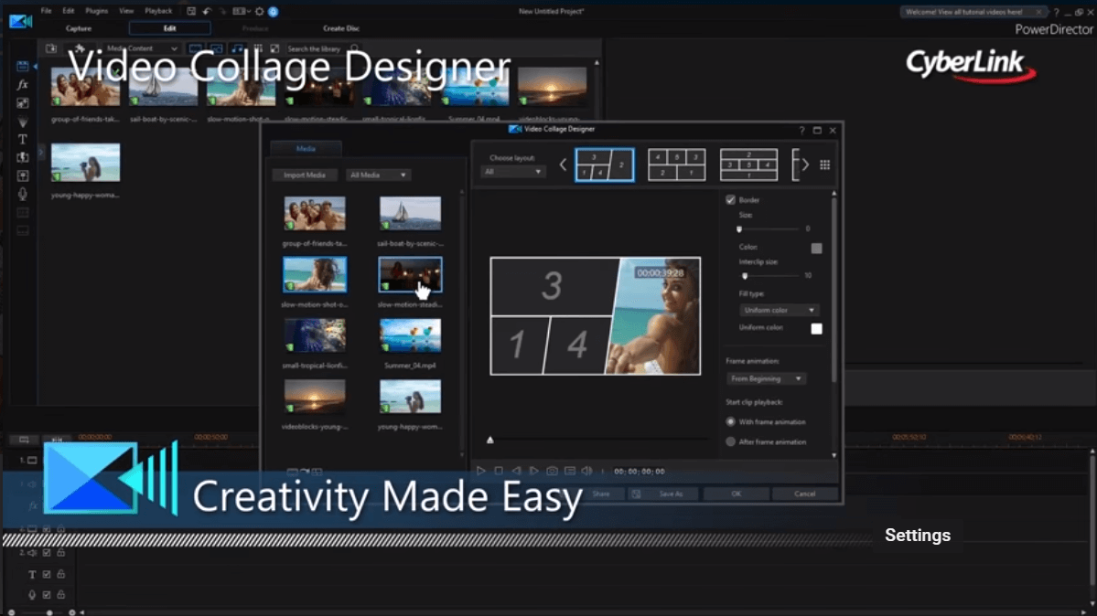The height and width of the screenshot is (616, 1097).
Task: Click the Settings overlay button
Action: pos(918,536)
